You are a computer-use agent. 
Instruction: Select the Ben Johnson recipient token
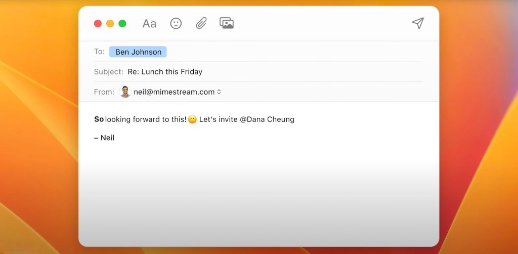pyautogui.click(x=138, y=52)
